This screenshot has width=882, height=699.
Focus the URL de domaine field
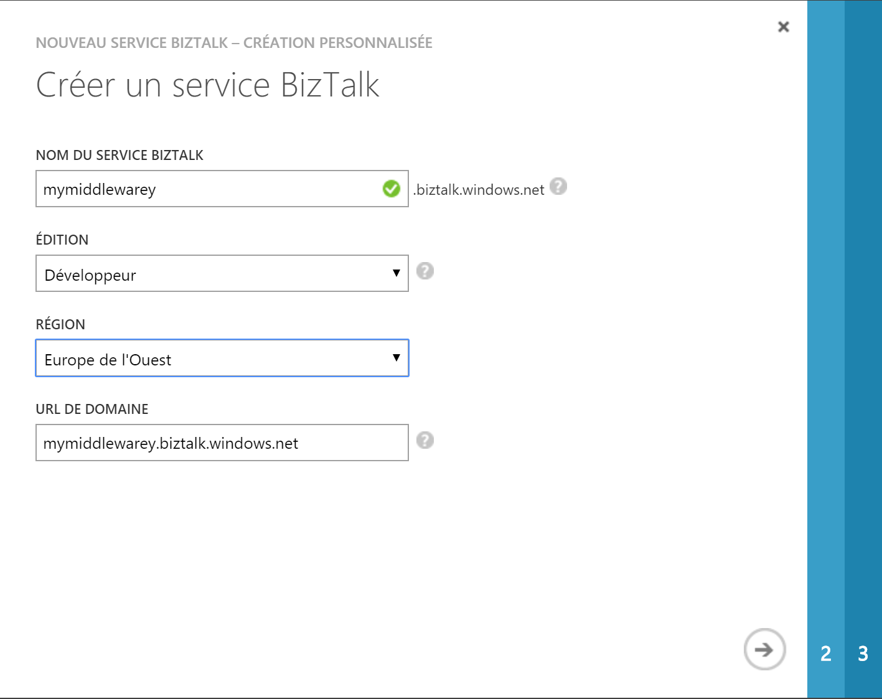(x=222, y=443)
